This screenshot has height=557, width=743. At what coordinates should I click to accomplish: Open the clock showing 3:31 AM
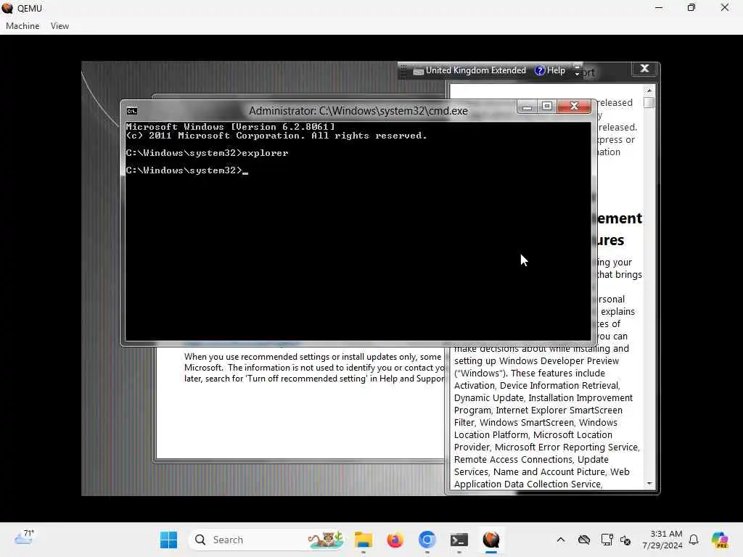tap(663, 540)
